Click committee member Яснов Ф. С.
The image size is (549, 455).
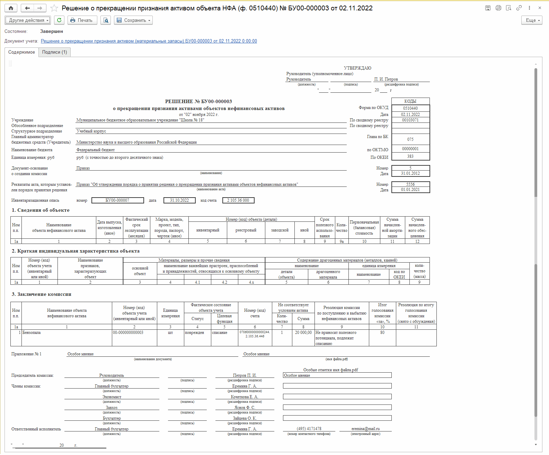[x=245, y=408]
